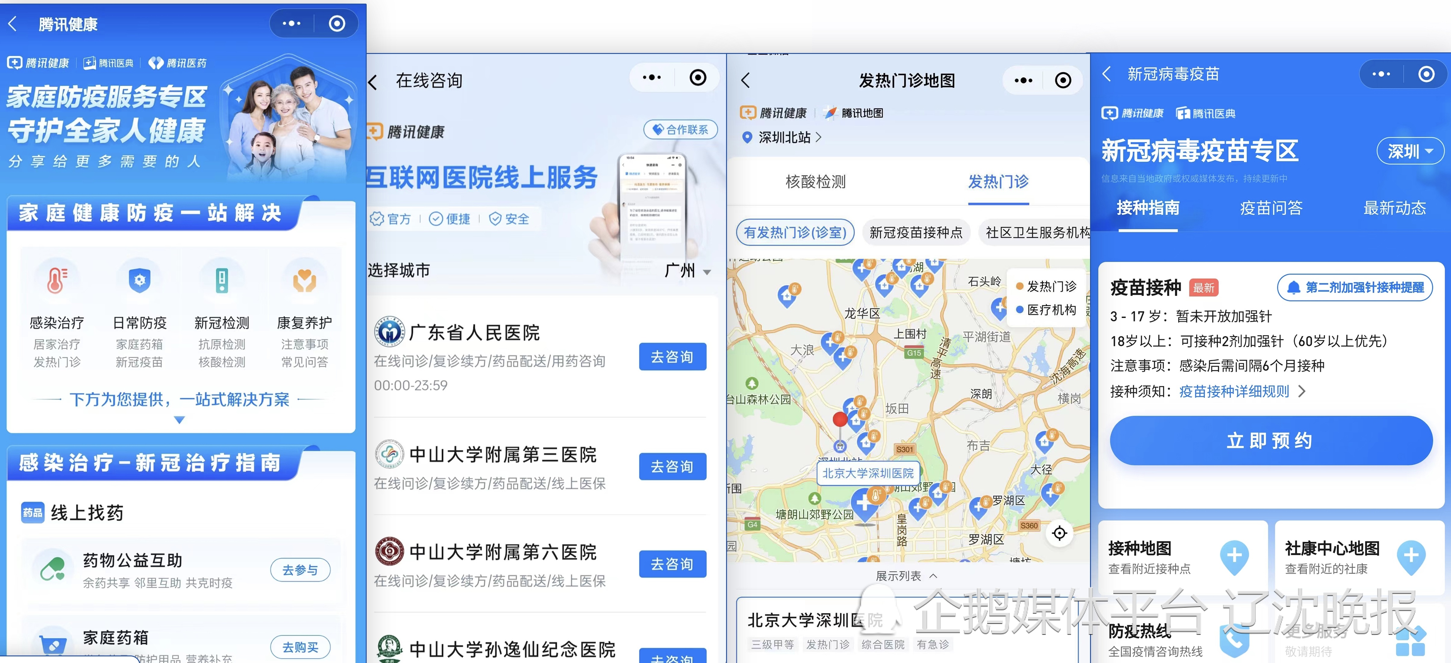The image size is (1451, 663).
Task: Tap 去购买 for 家庭药箱
Action: pyautogui.click(x=300, y=647)
